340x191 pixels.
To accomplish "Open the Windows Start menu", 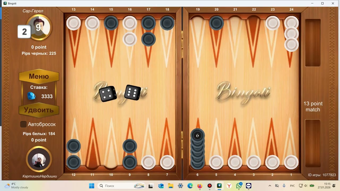I will point(92,186).
